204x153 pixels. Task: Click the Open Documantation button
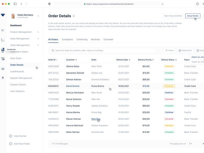click(x=173, y=16)
